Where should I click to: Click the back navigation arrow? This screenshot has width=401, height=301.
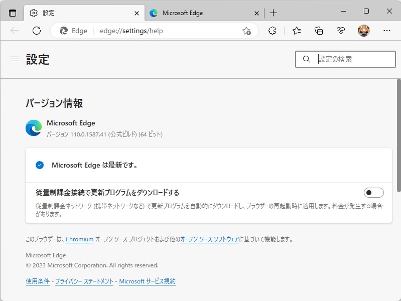coord(15,31)
